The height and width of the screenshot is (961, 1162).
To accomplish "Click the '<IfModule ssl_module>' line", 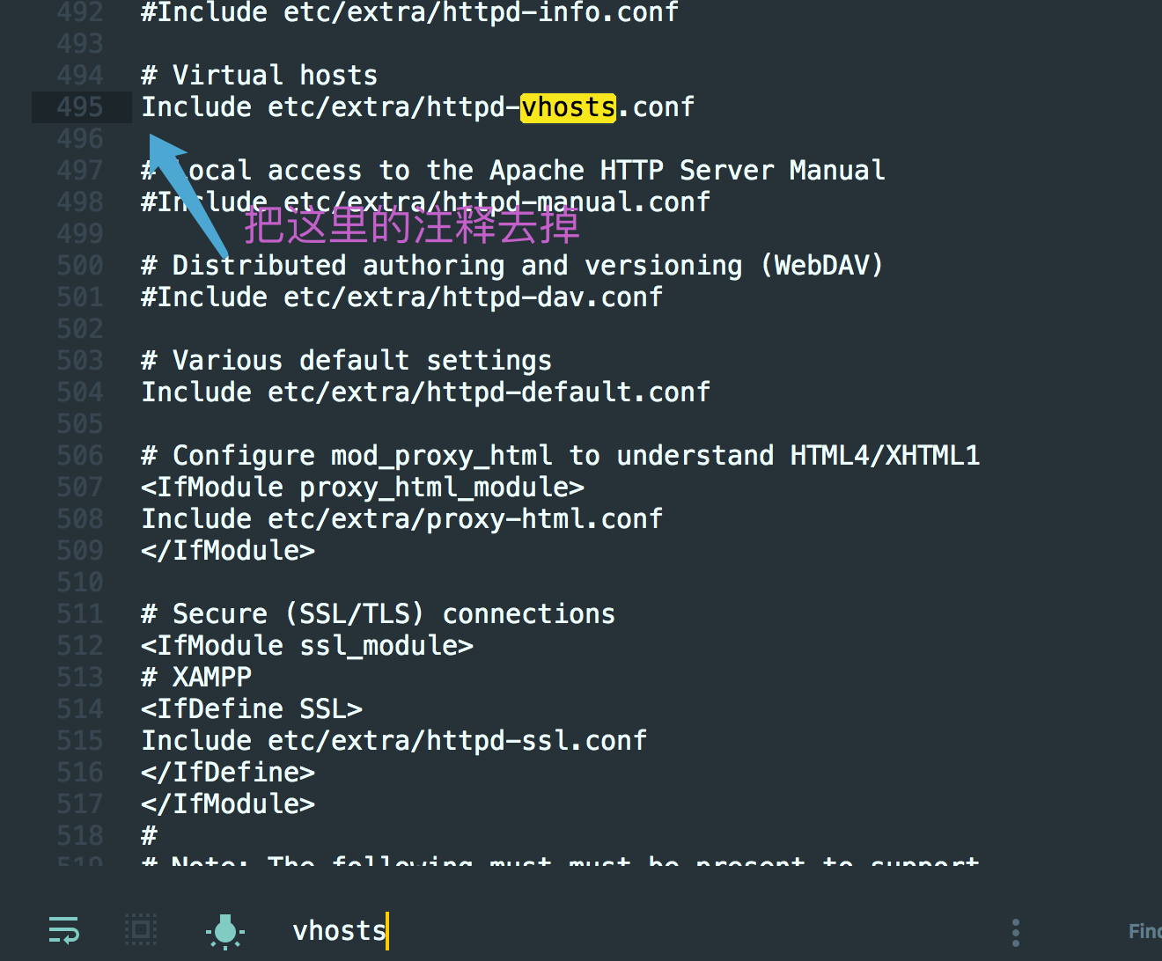I will [307, 646].
